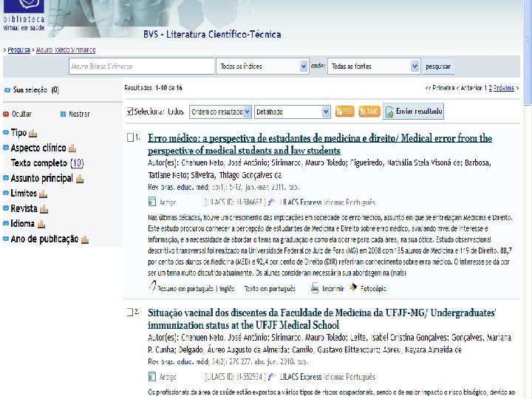Open the Todas as fontes dropdown
The width and height of the screenshot is (532, 399).
(x=374, y=66)
